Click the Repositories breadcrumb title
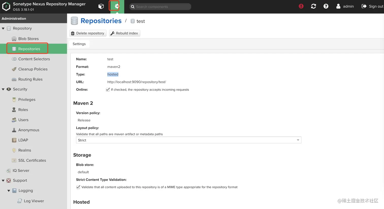This screenshot has height=209, width=384. tap(101, 21)
